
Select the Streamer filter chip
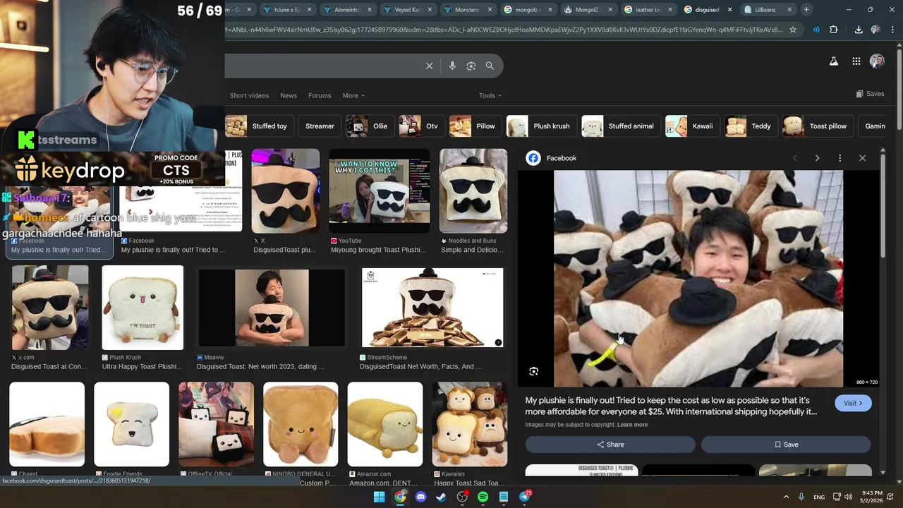pyautogui.click(x=320, y=126)
